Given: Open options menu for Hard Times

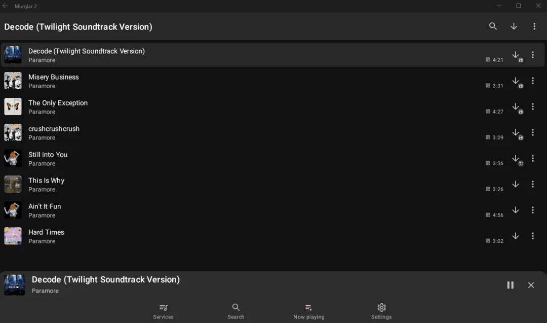Looking at the screenshot, I should point(532,236).
